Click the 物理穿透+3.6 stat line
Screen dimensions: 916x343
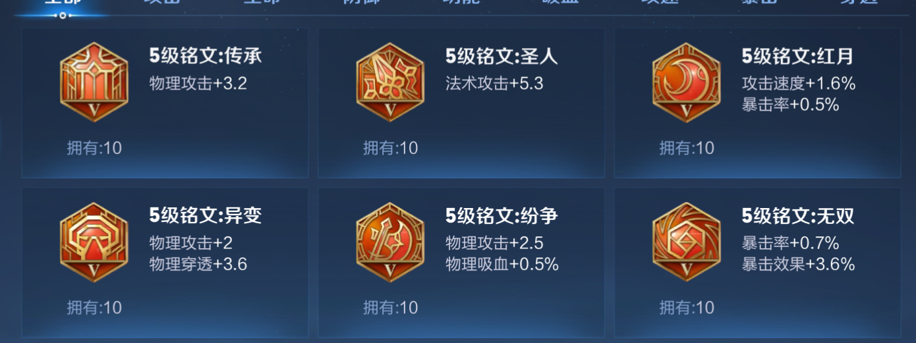pyautogui.click(x=198, y=264)
